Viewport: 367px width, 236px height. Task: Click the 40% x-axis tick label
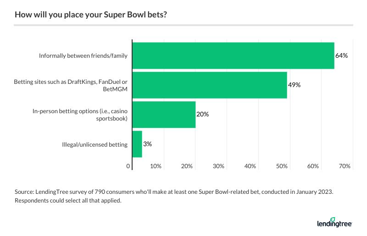[250, 166]
